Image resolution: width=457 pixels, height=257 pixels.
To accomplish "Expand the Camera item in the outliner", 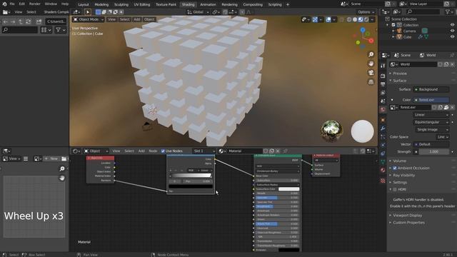I will 393,31.
